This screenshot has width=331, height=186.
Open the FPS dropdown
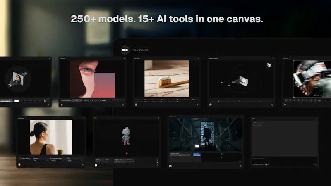point(74,161)
